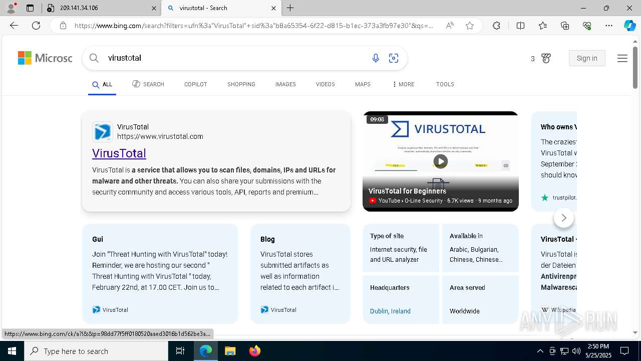
Task: Open the Blog sitelink
Action: point(267,239)
